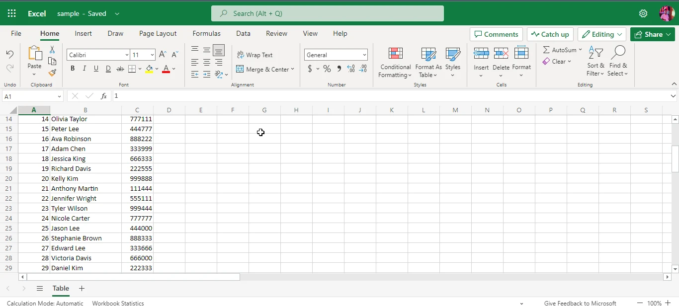Toggle Bold formatting
Image resolution: width=679 pixels, height=308 pixels.
[73, 69]
